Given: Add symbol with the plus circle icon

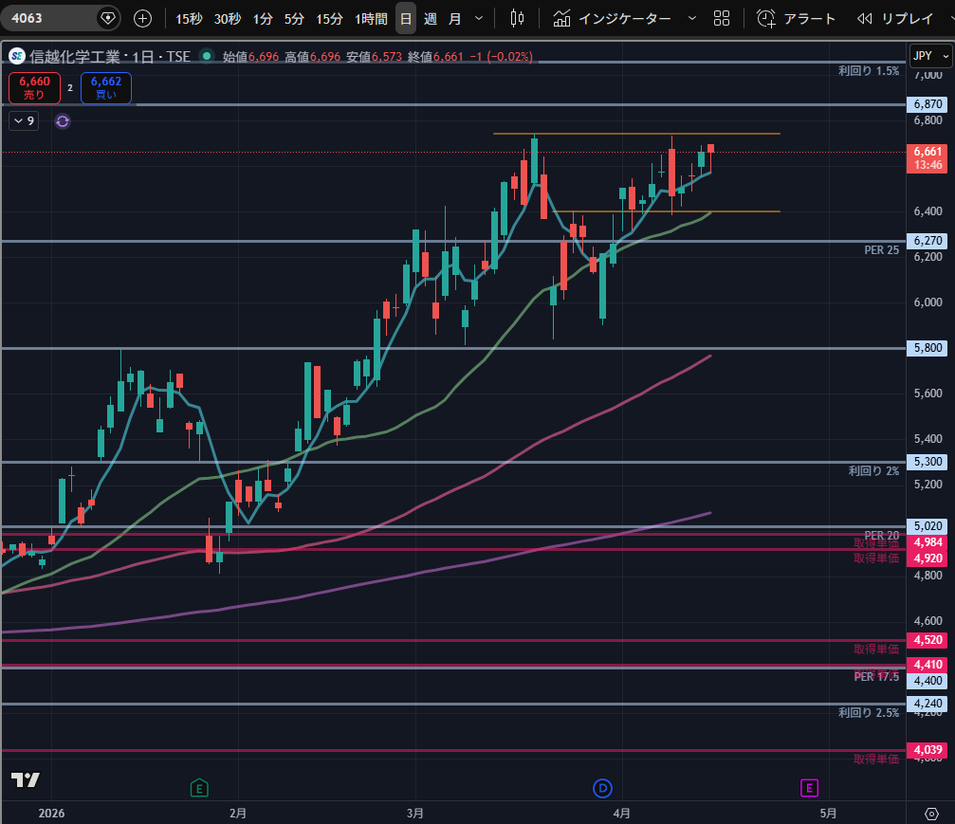Looking at the screenshot, I should [142, 18].
